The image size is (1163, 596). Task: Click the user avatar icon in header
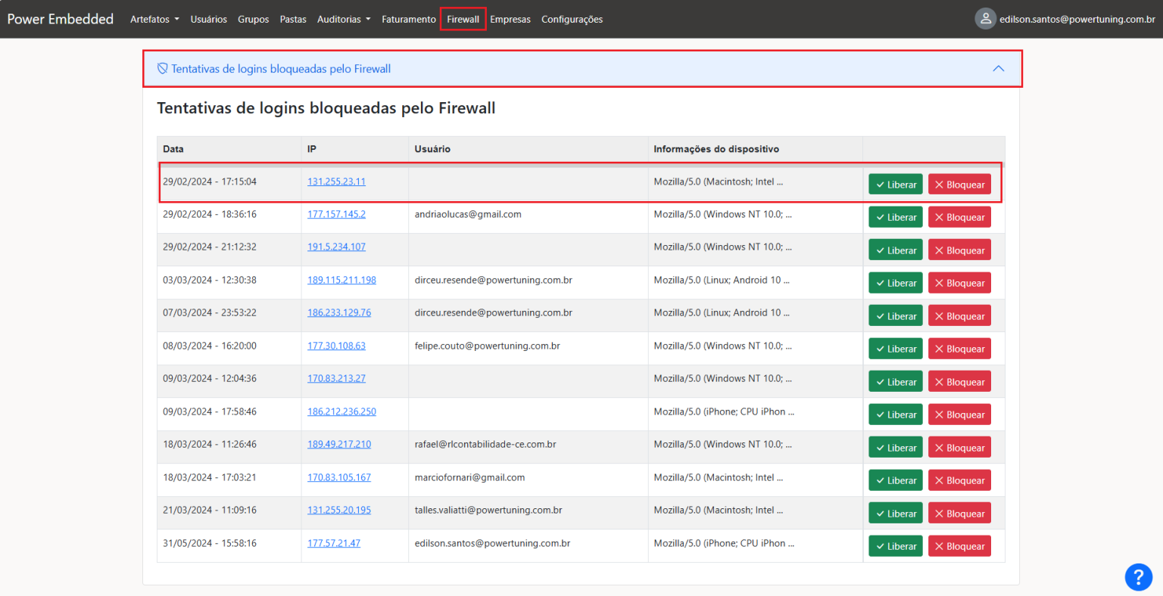985,19
